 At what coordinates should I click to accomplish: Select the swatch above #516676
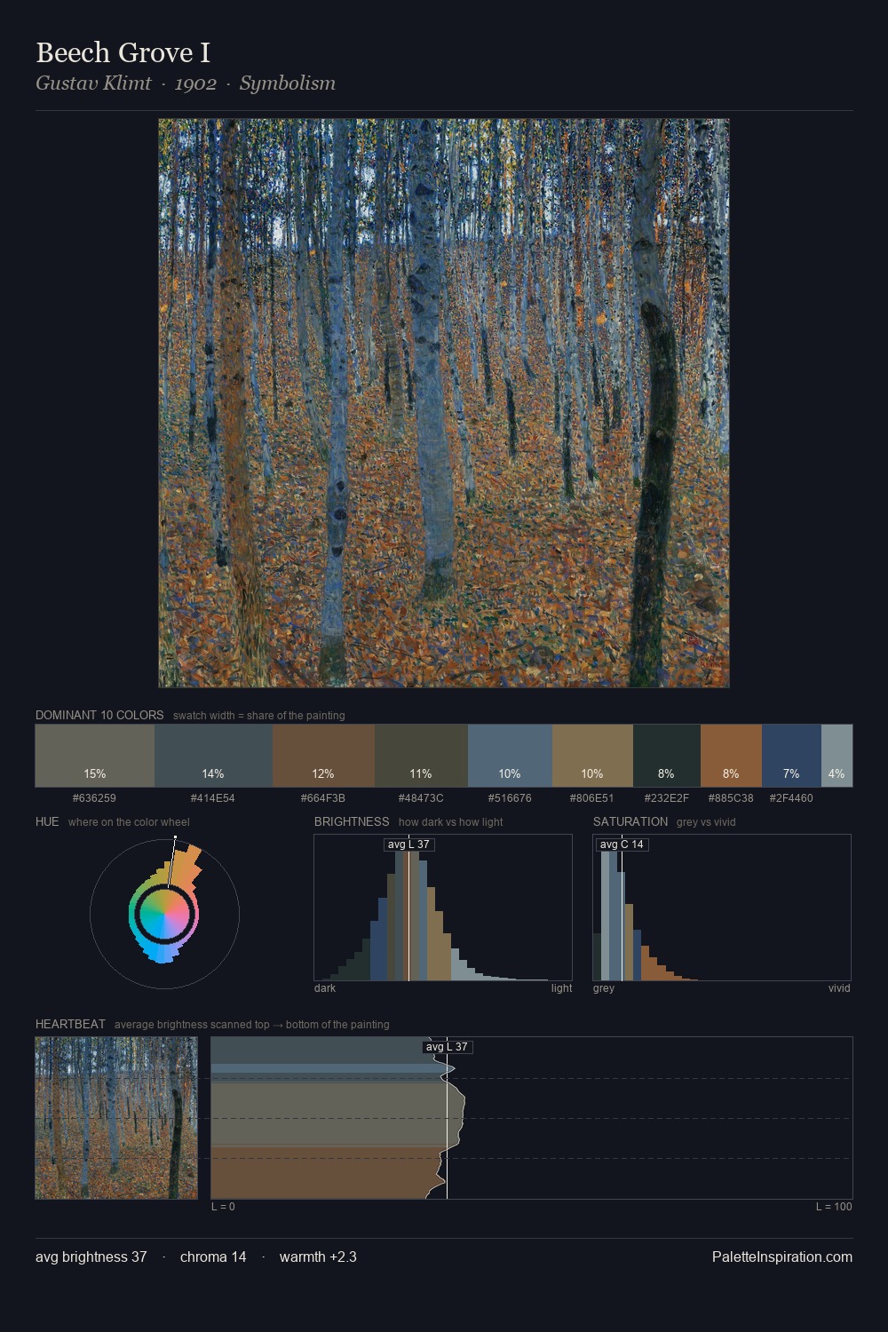coord(510,756)
